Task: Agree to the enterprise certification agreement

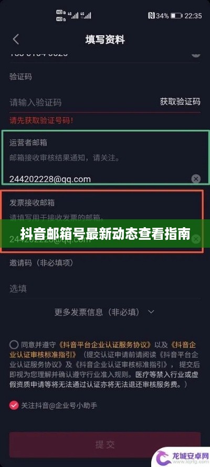Action: [14, 345]
